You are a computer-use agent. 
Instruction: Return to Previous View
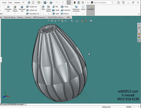[x=56, y=21]
